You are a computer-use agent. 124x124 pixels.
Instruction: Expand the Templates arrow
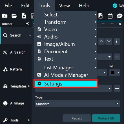[x=29, y=86]
